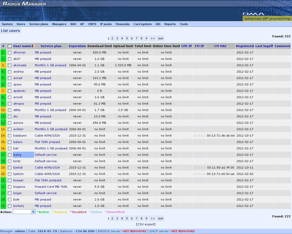Viewport: 292px width, 234px height.
Task: Navigate to page 2 of the user list
Action: [x=112, y=38]
